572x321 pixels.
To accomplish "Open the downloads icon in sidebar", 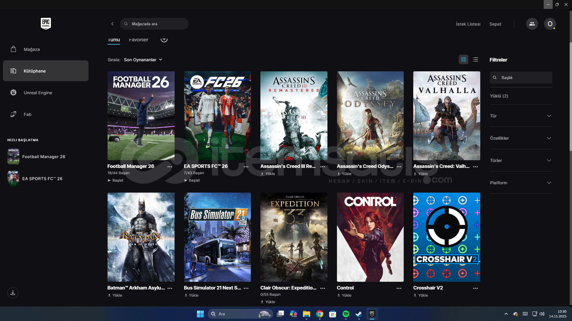I will point(13,293).
